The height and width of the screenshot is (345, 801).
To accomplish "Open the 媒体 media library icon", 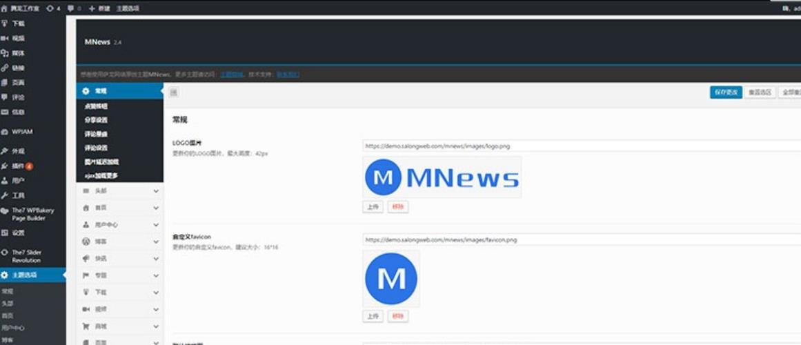I will (5, 53).
